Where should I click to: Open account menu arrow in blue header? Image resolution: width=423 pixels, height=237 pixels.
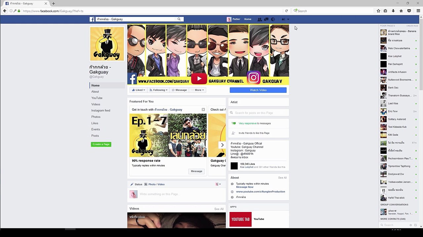click(x=288, y=19)
